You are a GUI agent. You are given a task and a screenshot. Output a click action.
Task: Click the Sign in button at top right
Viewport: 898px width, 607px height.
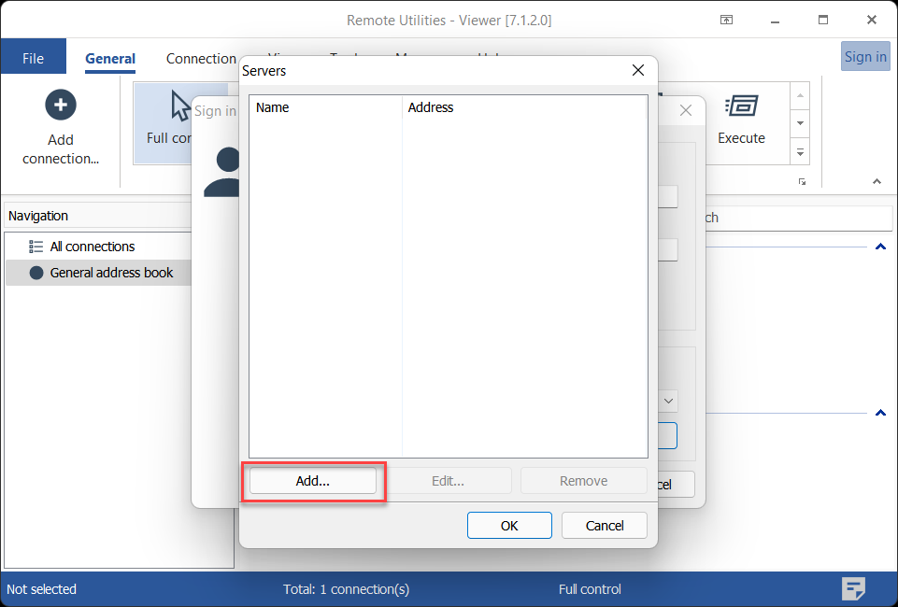click(x=865, y=56)
